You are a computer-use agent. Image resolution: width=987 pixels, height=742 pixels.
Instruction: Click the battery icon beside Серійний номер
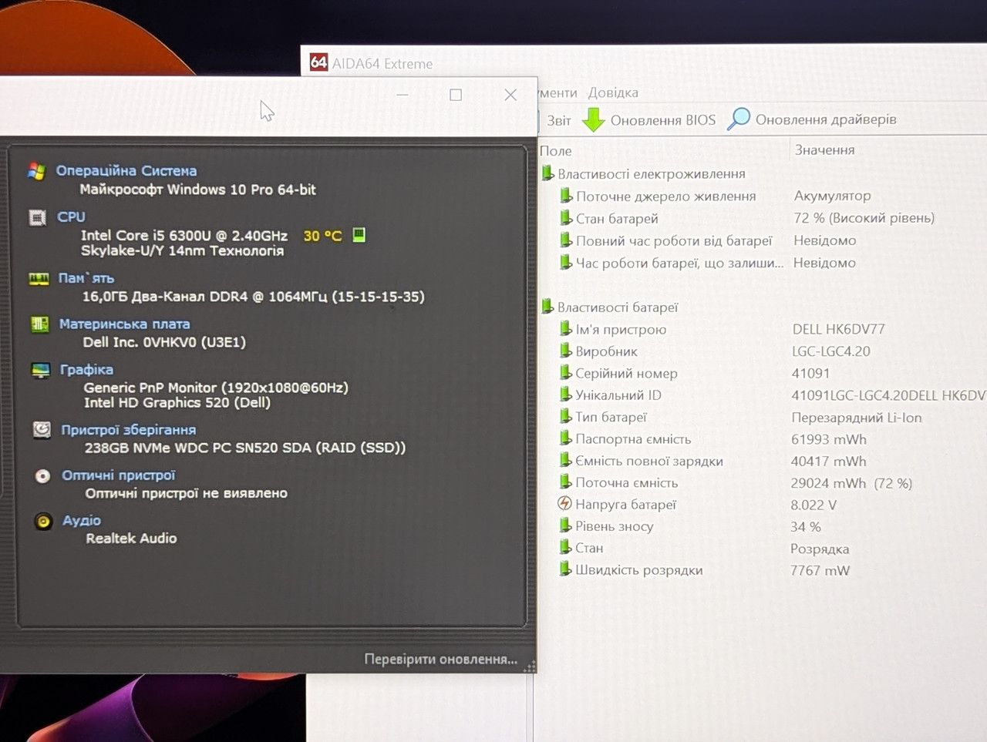click(x=566, y=373)
